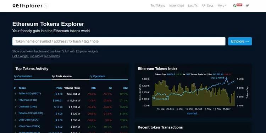266x133 pixels.
Task: Click the min $ 48.90 B chart marker
Action: 162,99
